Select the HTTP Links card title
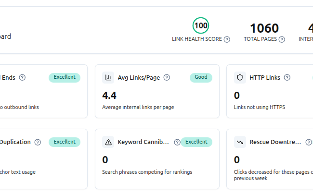 [265, 77]
